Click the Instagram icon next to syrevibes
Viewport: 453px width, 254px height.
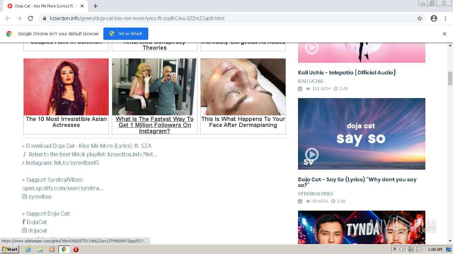(x=24, y=196)
